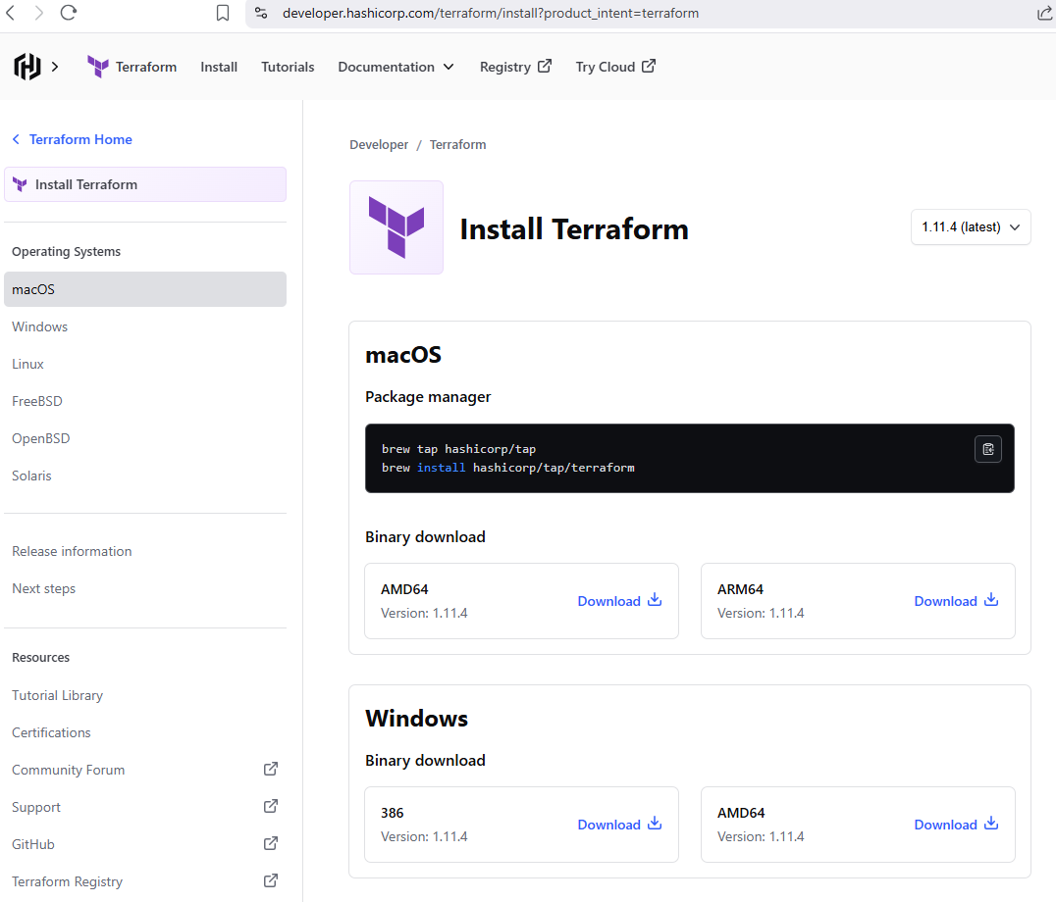Select macOS in the Operating Systems list
1056x902 pixels.
(x=145, y=289)
